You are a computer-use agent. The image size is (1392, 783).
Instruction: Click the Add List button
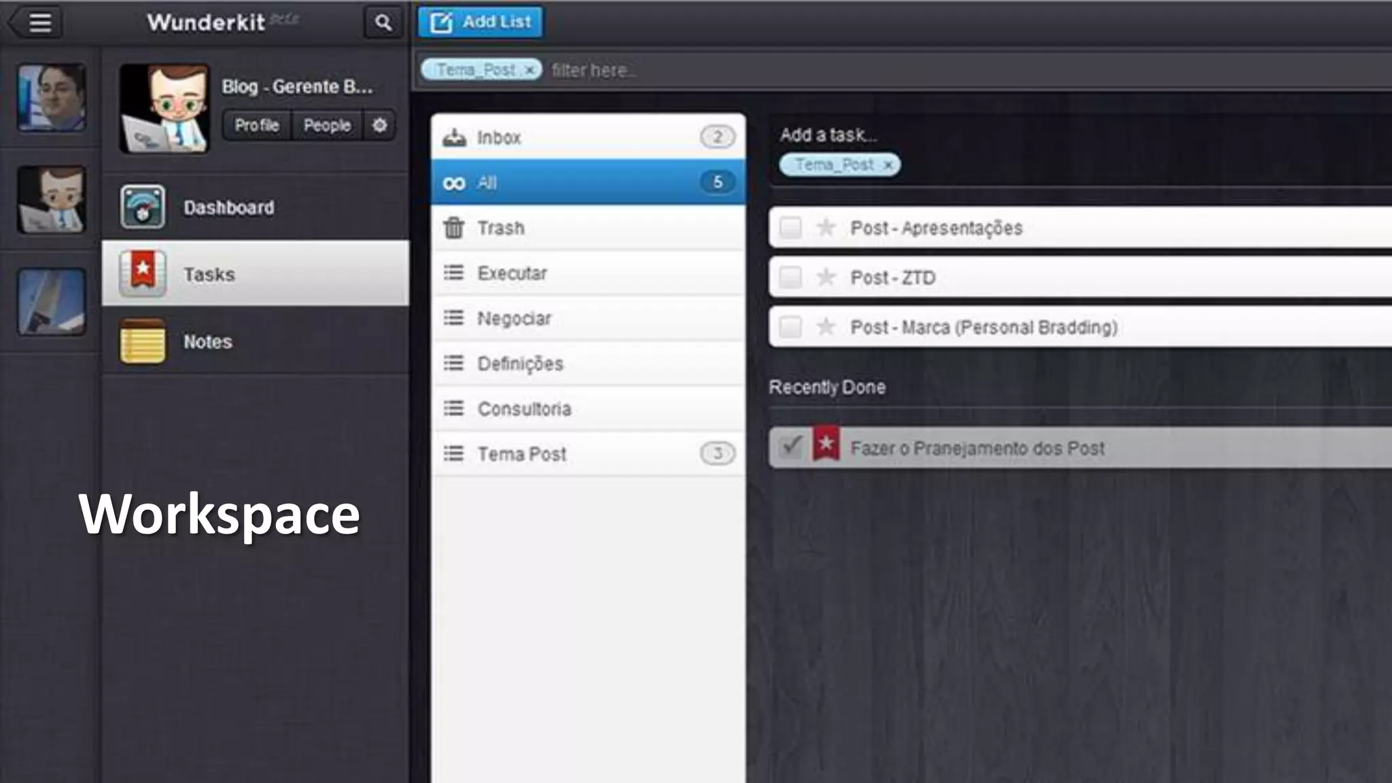coord(481,22)
